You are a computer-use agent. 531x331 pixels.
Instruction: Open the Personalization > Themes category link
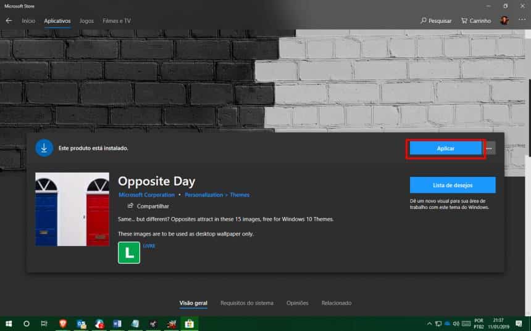[x=217, y=195]
